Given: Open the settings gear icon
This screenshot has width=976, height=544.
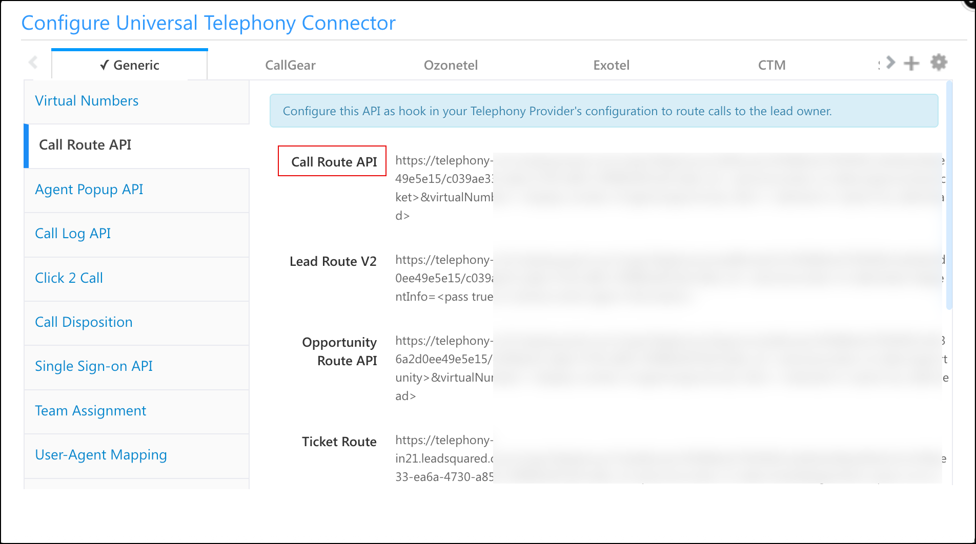Looking at the screenshot, I should [x=939, y=62].
